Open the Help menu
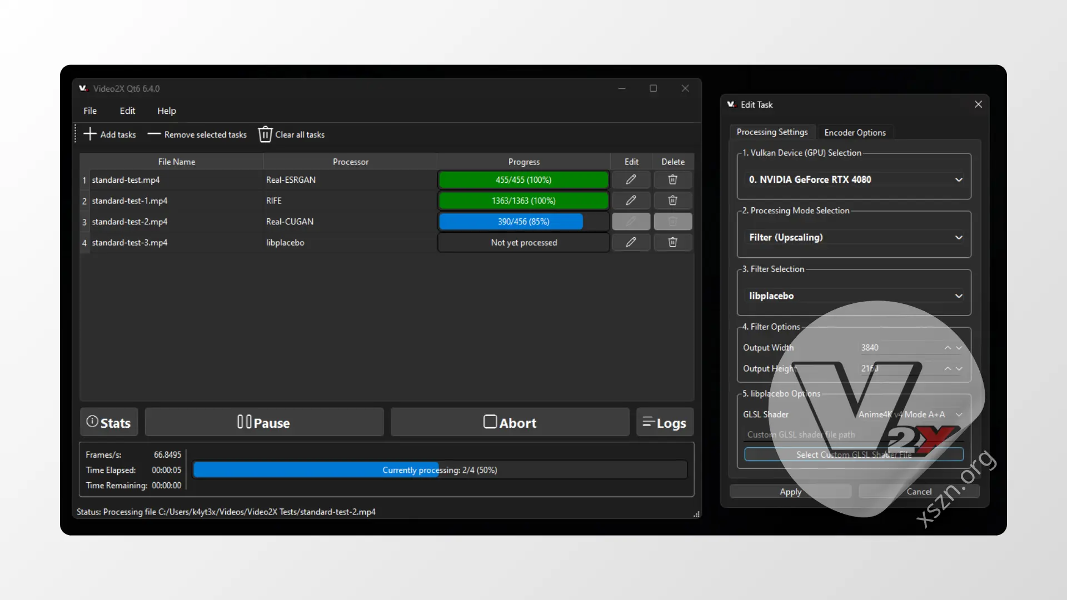 (x=166, y=111)
